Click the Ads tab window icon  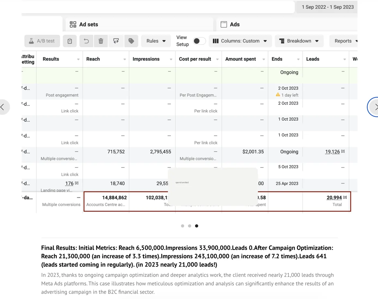pyautogui.click(x=224, y=24)
